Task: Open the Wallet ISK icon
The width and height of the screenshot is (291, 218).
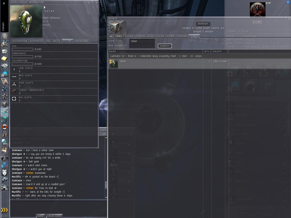Action: tap(5, 112)
